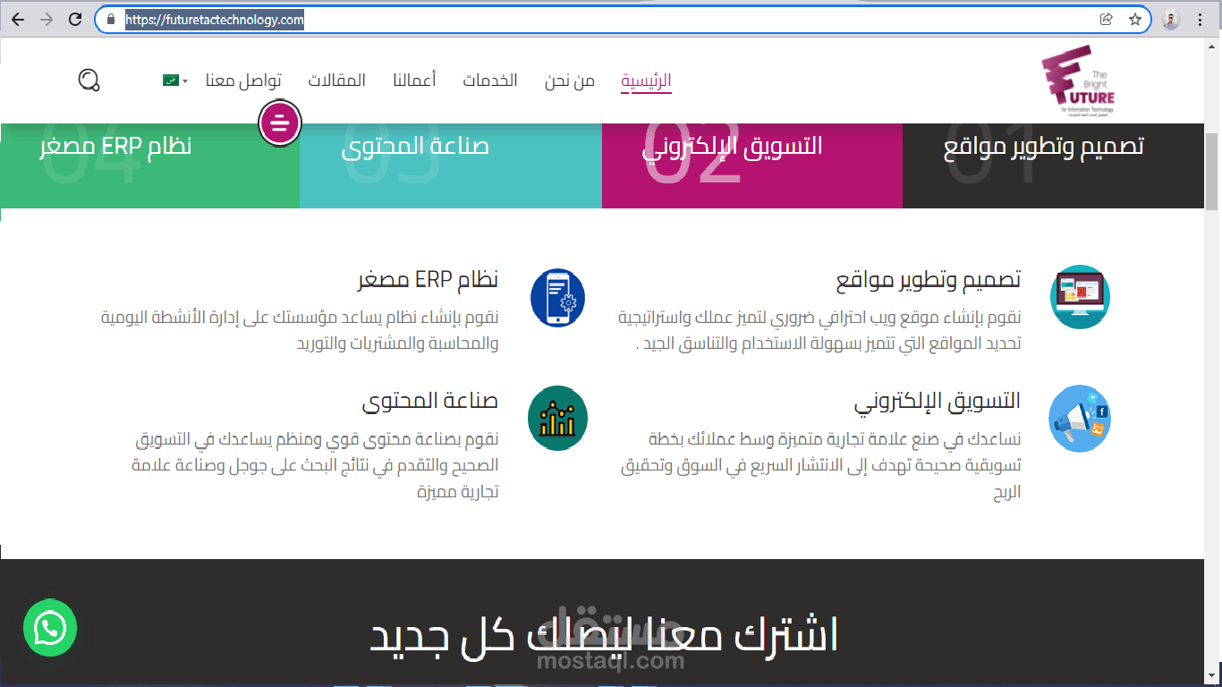This screenshot has width=1222, height=687.
Task: Open the الرئيسية home menu item
Action: 646,81
